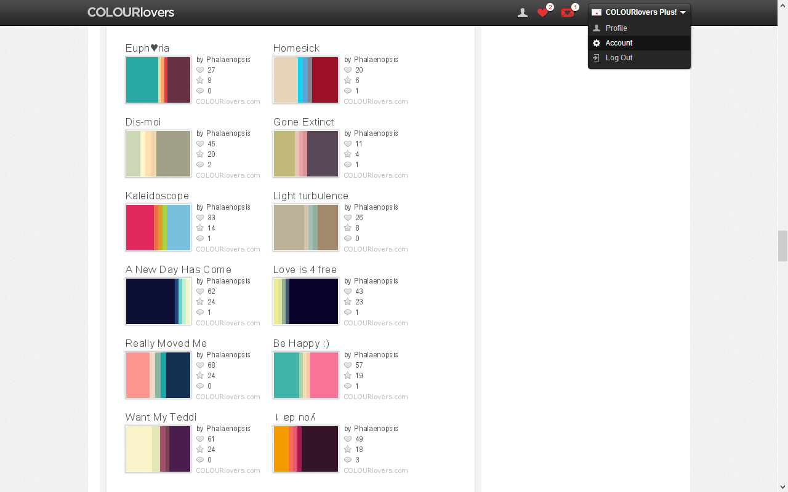Screen dimensions: 788x492
Task: Click heart loves icon for Really Moved Me
Action: coord(200,365)
